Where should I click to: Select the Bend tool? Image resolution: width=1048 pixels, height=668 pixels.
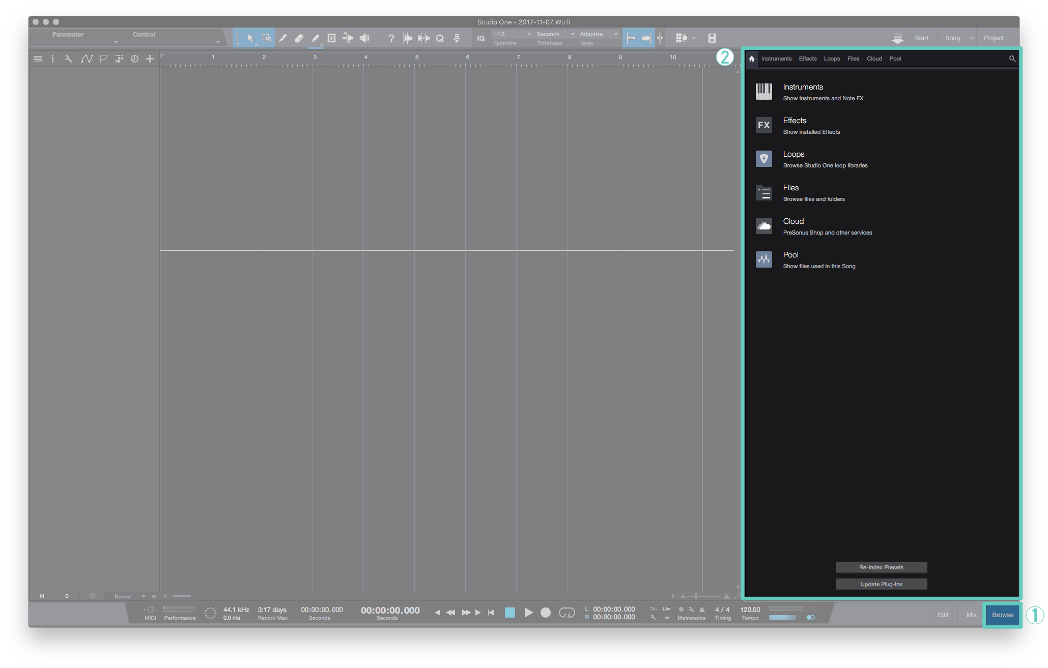pos(348,38)
